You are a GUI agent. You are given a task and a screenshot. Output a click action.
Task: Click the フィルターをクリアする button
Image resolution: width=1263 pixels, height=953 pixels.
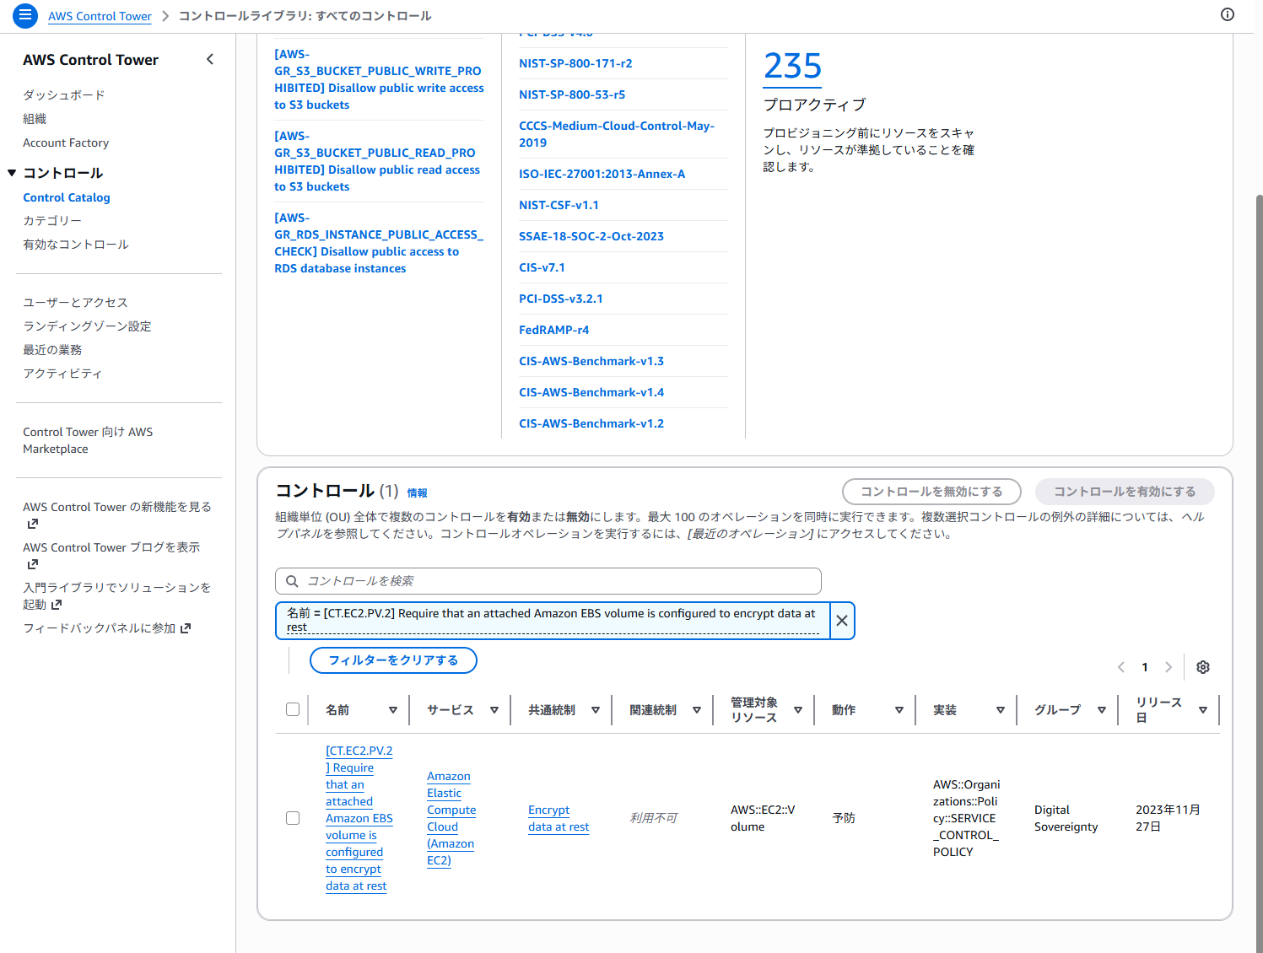(393, 660)
